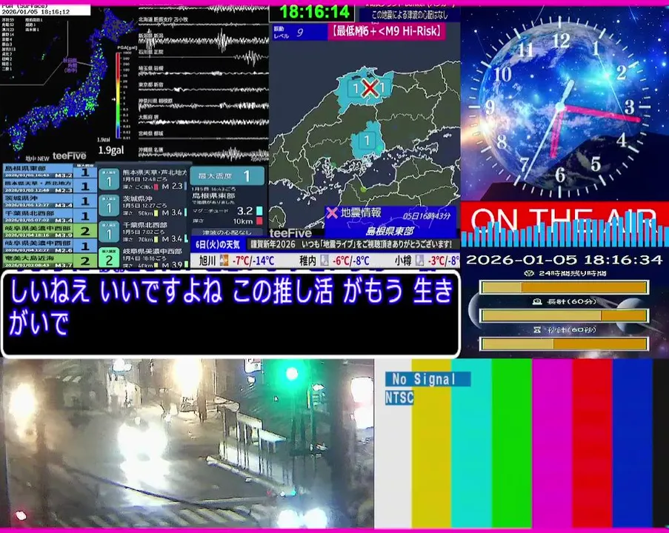Select the 岐阜県美濃中西部 M2.6 list row
Viewport: 669px width, 533px height.
tap(50, 246)
